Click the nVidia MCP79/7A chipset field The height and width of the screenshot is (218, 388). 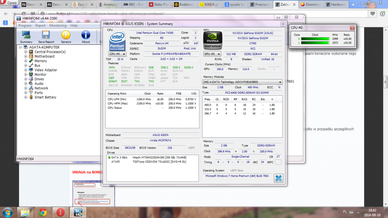161,140
